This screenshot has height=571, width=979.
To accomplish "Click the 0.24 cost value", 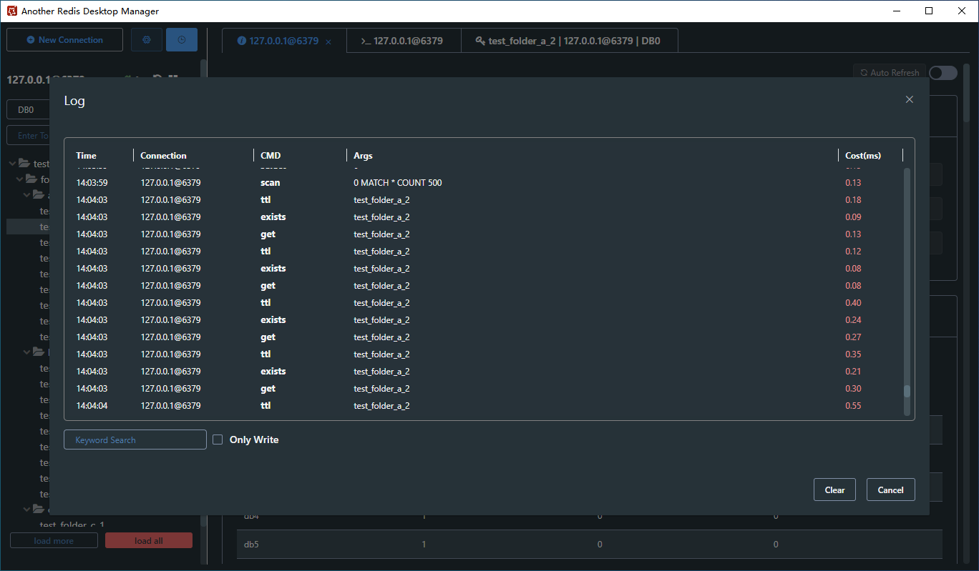I will coord(853,320).
